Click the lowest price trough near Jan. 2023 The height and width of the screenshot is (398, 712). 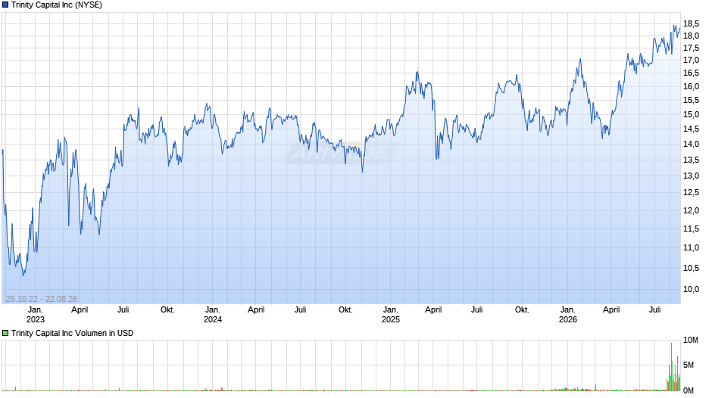click(x=23, y=275)
